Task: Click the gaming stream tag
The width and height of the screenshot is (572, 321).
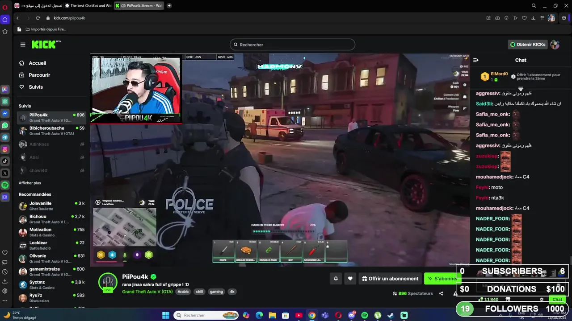Action: [x=216, y=292]
